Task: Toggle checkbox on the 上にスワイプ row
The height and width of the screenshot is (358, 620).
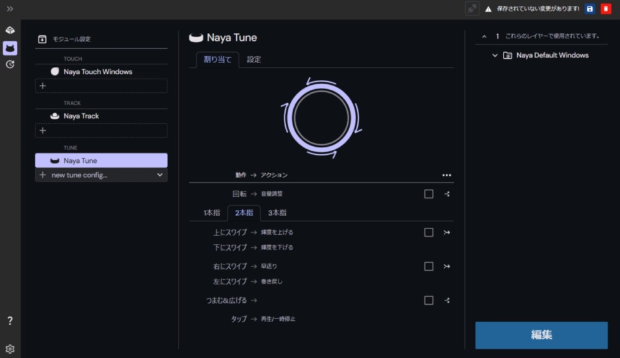Action: tap(428, 232)
